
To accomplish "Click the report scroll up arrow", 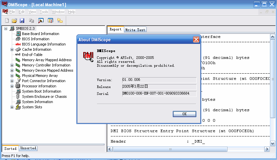I will point(273,37).
